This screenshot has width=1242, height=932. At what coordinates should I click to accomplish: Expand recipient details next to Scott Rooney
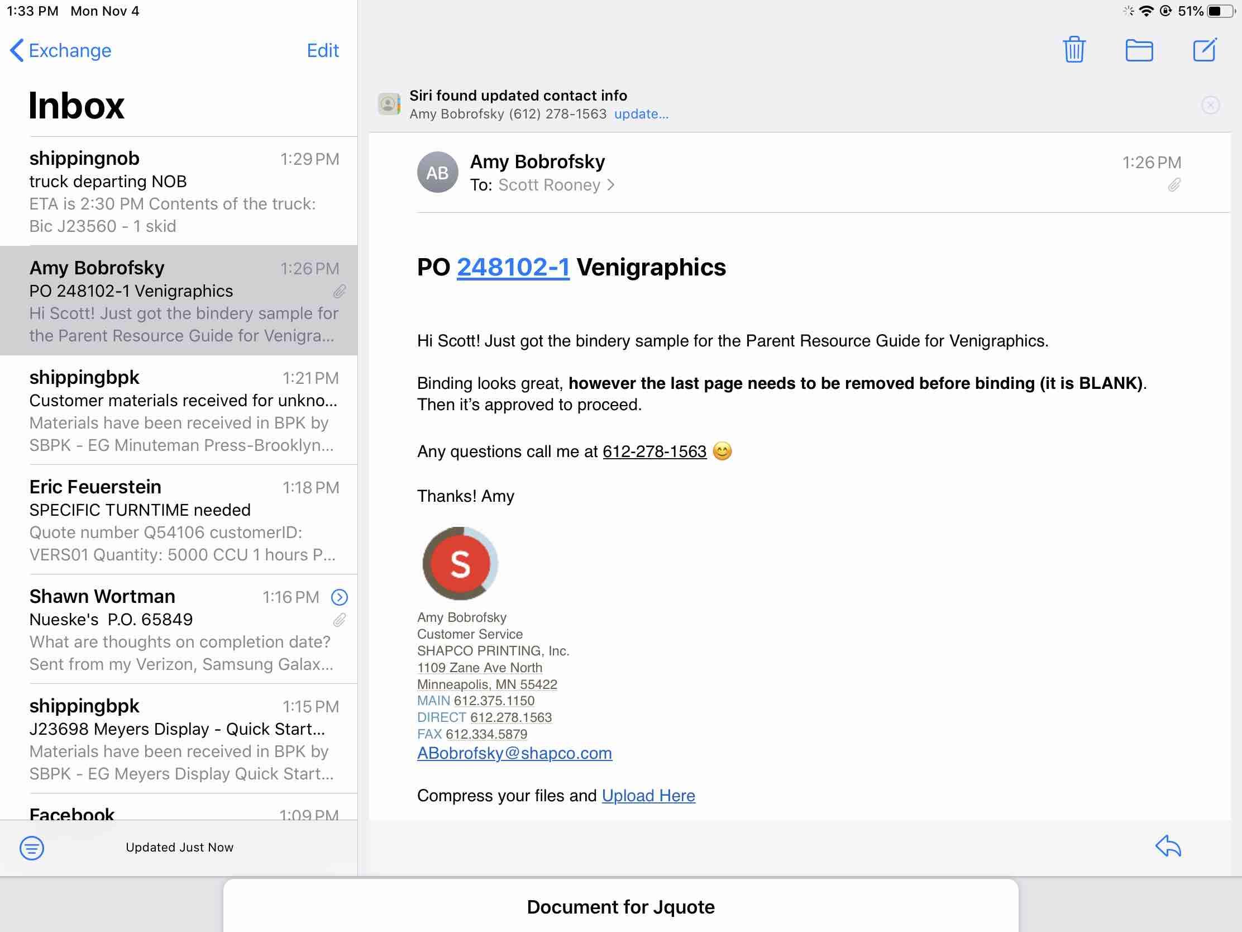tap(611, 185)
